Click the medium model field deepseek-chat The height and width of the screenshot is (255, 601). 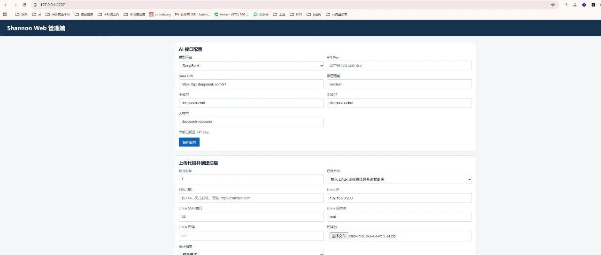tap(399, 103)
